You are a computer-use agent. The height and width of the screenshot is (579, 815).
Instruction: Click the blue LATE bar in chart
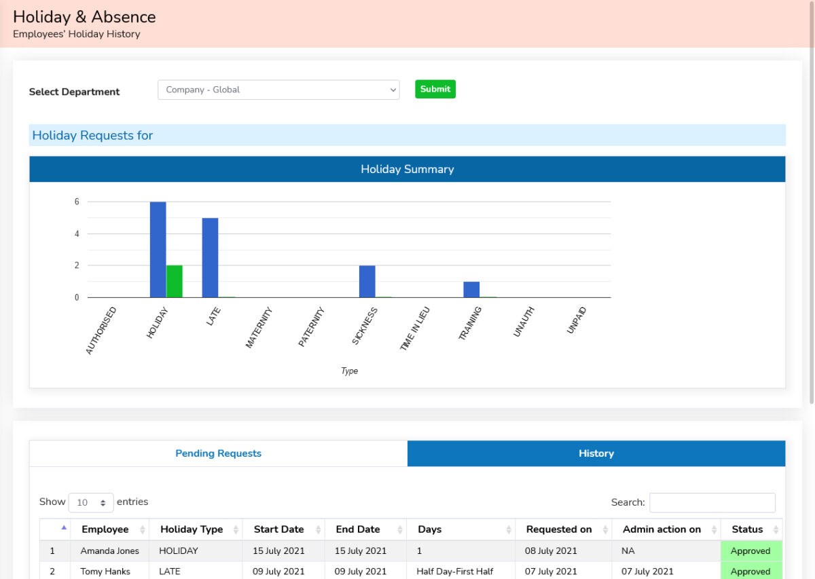click(210, 257)
